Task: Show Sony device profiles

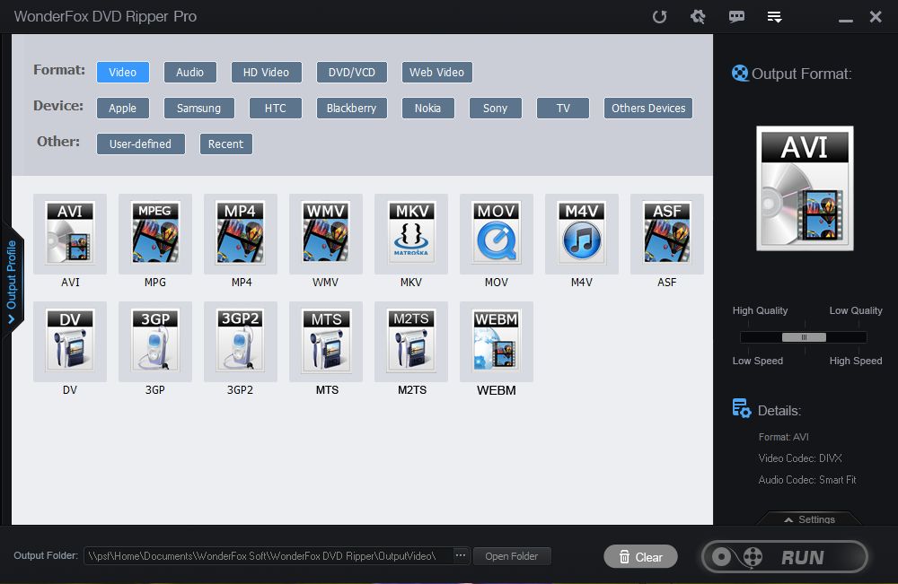Action: [x=496, y=109]
